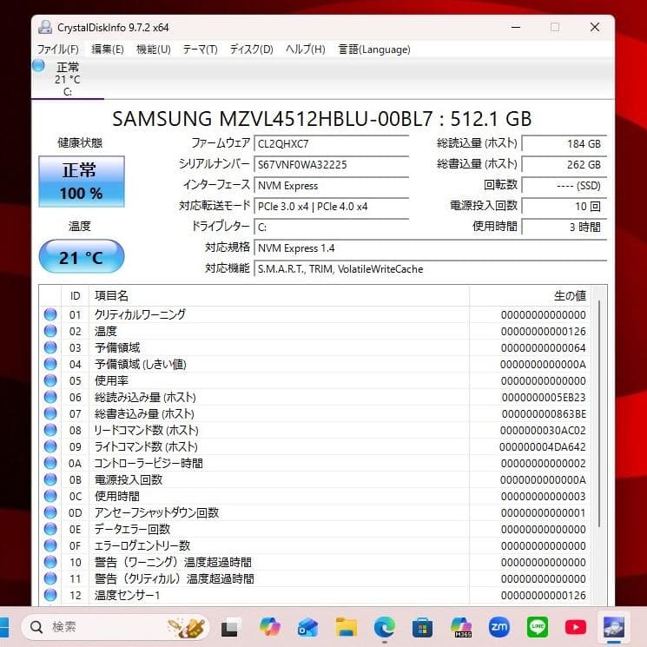Select the 警告 (ワーニング) 温度超過時間 row name
The width and height of the screenshot is (647, 647).
pos(173,562)
